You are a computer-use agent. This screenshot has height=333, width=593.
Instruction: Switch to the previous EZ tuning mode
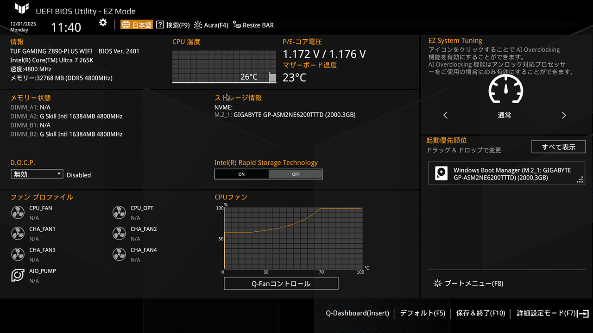446,115
